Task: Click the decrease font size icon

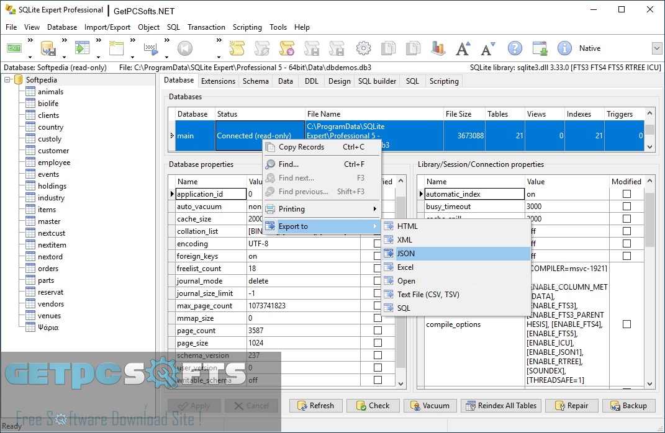Action: pos(488,48)
